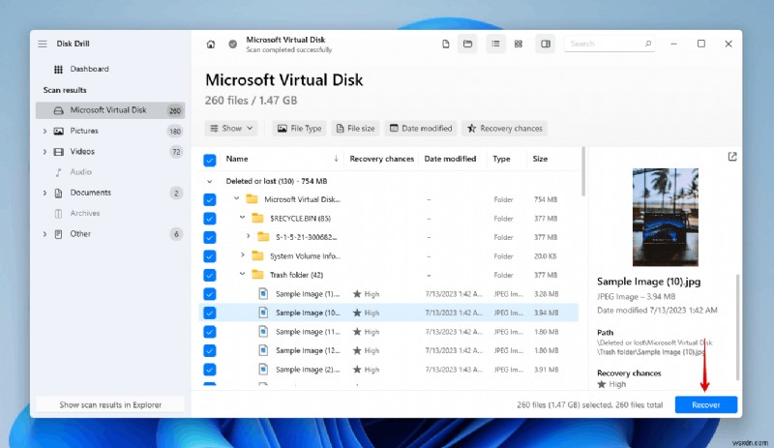Uncheck Sample Image (1) checkbox
The height and width of the screenshot is (448, 774).
point(210,294)
